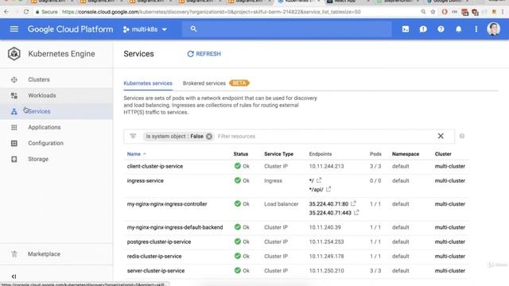Open server-cluster-ip-service details
The image size is (509, 286).
pos(156,271)
